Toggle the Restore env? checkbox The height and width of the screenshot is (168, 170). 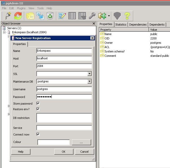tap(38, 109)
